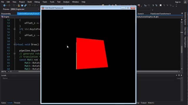Open the Window menu
The height and width of the screenshot is (105, 188).
[75, 2]
